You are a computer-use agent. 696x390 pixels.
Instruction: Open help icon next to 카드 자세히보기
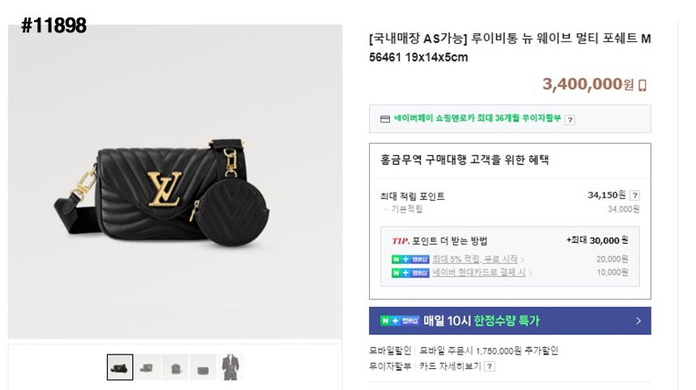coord(490,367)
